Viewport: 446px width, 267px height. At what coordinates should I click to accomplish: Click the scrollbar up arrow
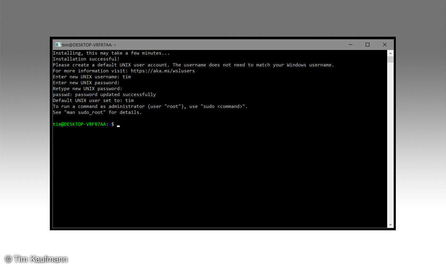[390, 53]
